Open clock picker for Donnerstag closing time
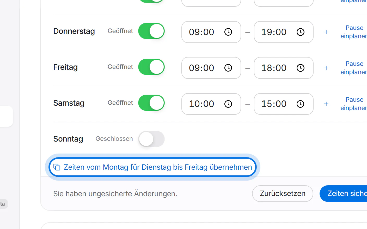This screenshot has height=229, width=367. [x=301, y=32]
